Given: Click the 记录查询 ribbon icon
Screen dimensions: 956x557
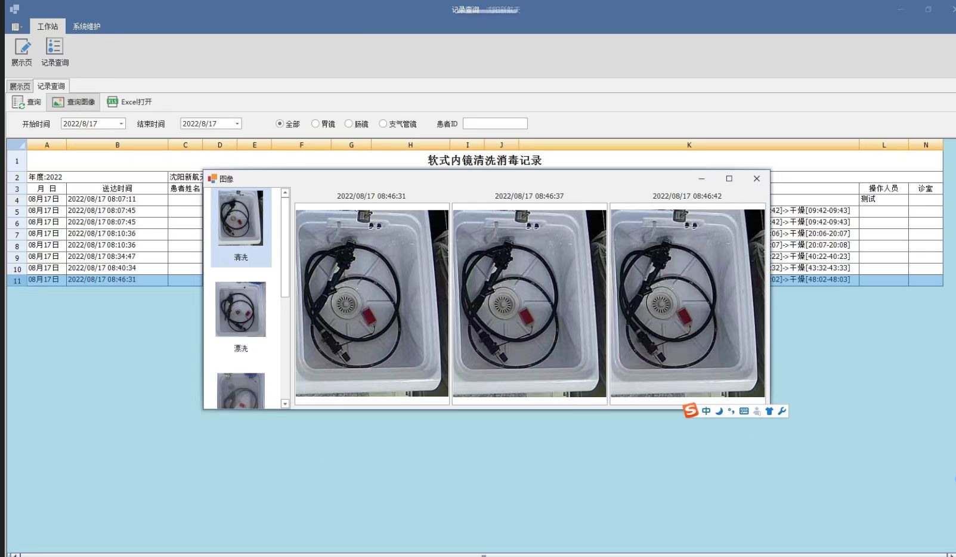Looking at the screenshot, I should click(54, 47).
